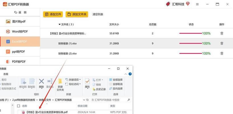Click progress bar of 财务报表 (2).xlsx
Screen dimensions: 233x114
pos(191,54)
